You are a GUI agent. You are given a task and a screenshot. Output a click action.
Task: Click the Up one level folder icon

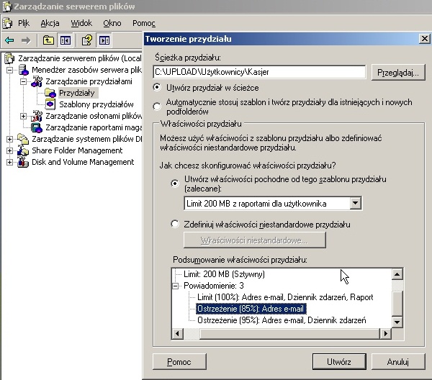tap(48, 40)
